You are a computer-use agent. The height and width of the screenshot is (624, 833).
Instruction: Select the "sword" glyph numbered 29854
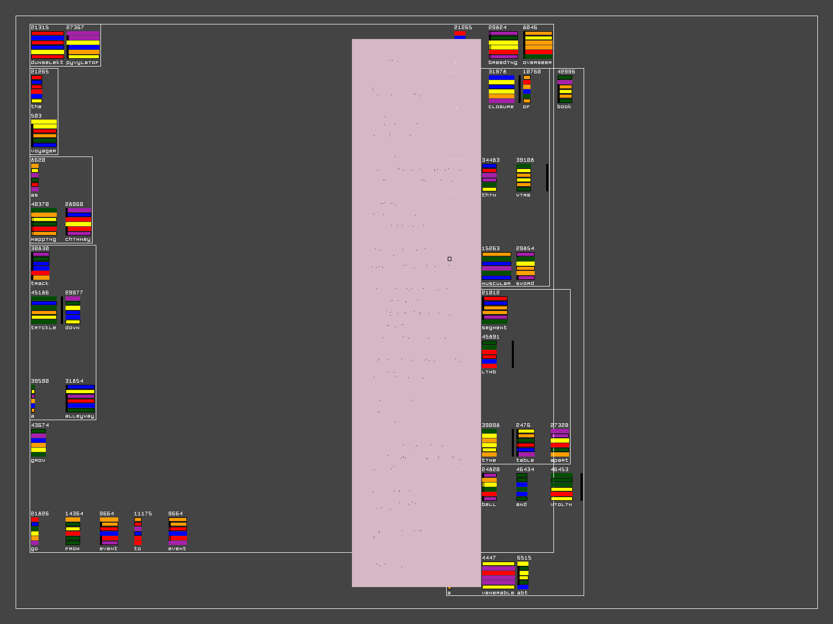(x=525, y=266)
